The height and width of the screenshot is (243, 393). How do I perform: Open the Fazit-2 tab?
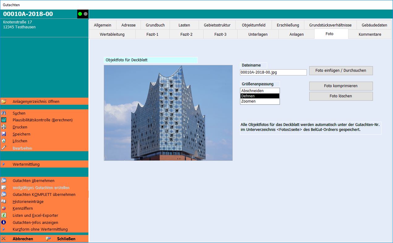186,34
